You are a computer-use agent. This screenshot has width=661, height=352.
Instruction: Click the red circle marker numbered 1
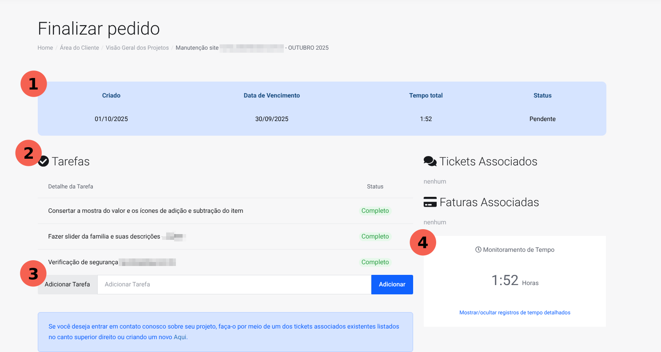tap(34, 84)
